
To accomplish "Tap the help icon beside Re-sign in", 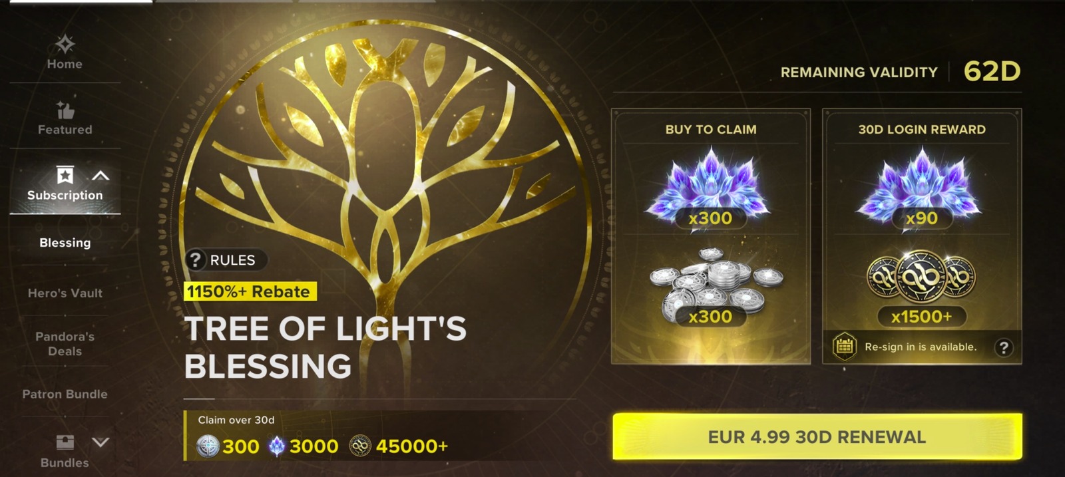I will pos(1004,347).
